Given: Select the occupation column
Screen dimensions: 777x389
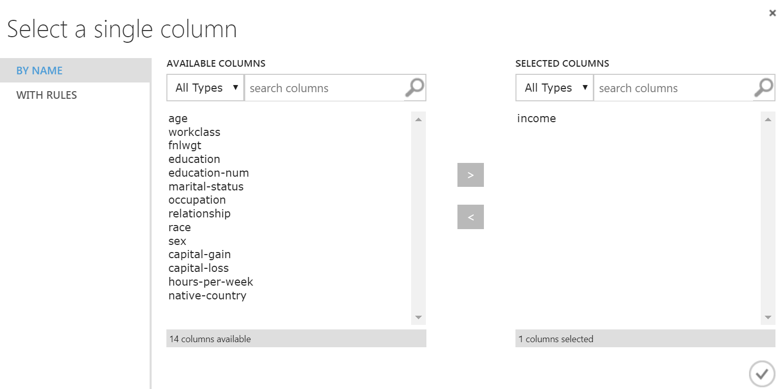Looking at the screenshot, I should click(x=197, y=200).
